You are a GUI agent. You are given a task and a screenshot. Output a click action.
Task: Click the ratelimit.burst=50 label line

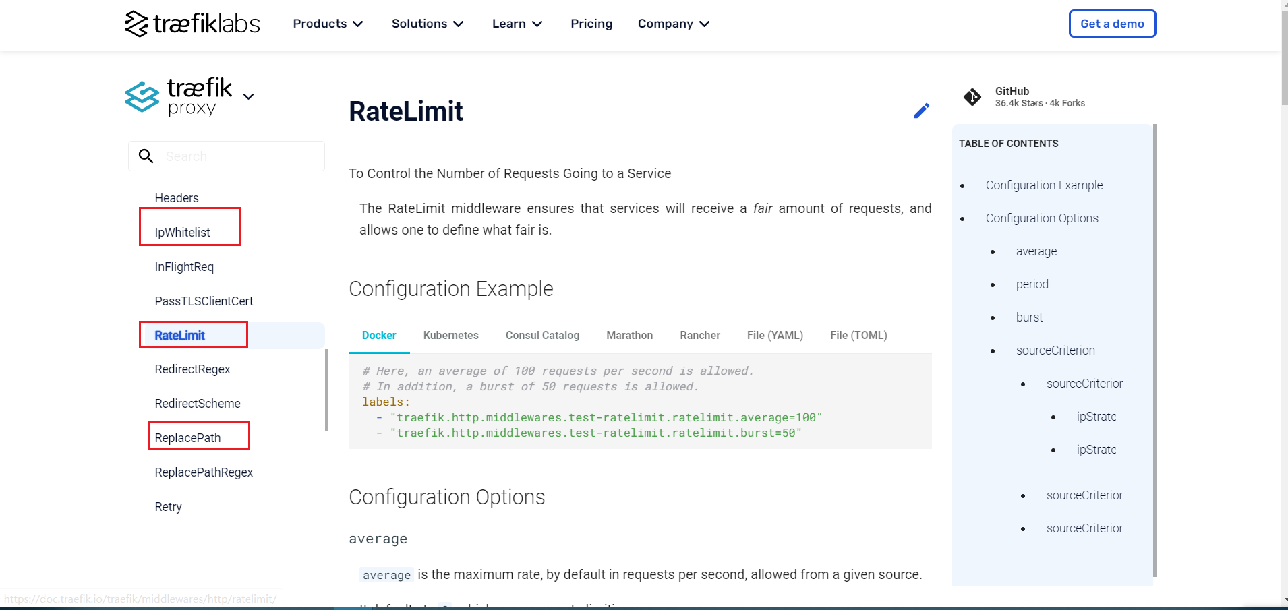click(x=595, y=433)
